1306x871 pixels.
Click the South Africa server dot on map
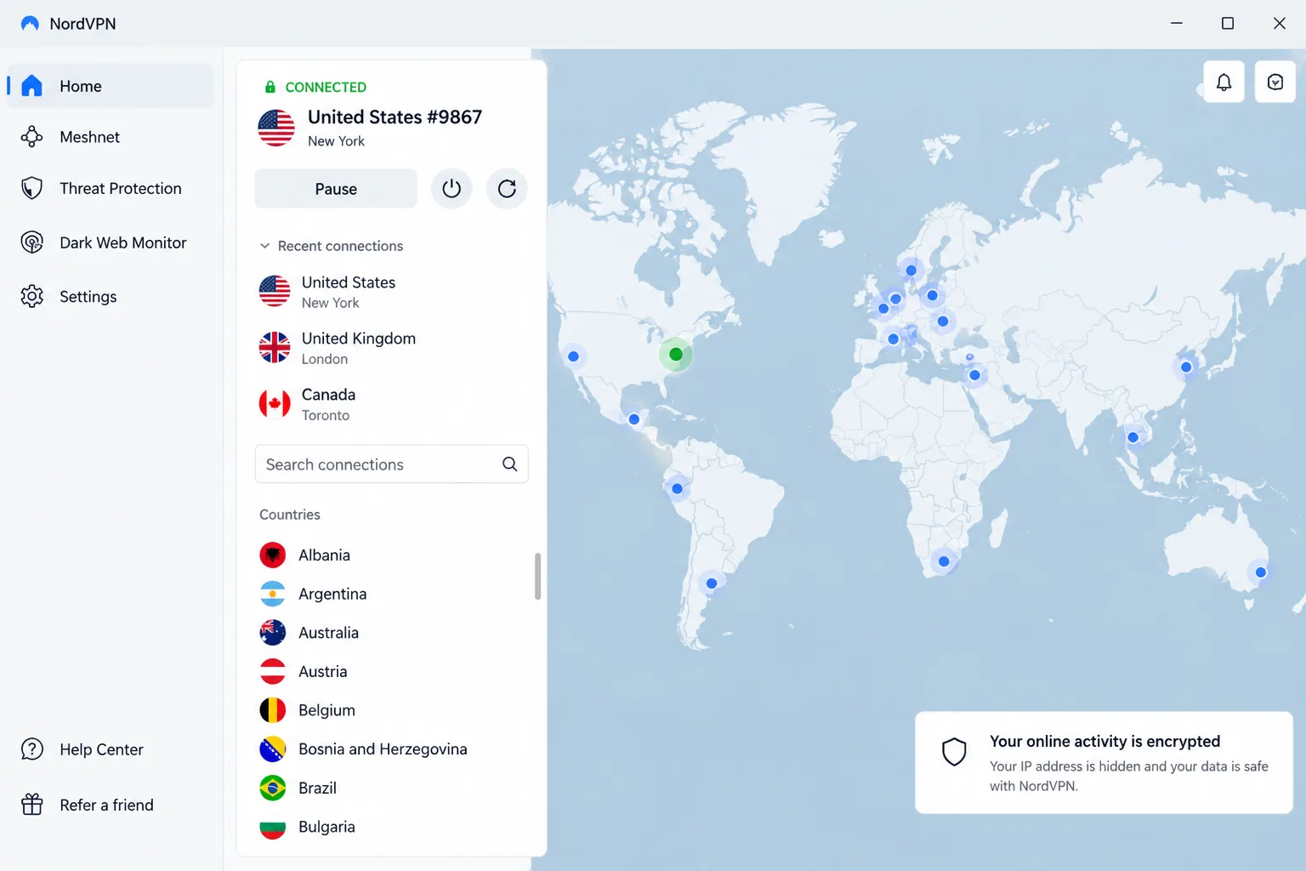click(944, 561)
